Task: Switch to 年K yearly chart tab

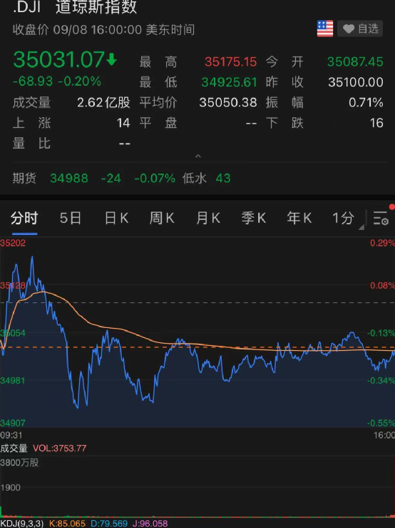Action: pyautogui.click(x=299, y=218)
